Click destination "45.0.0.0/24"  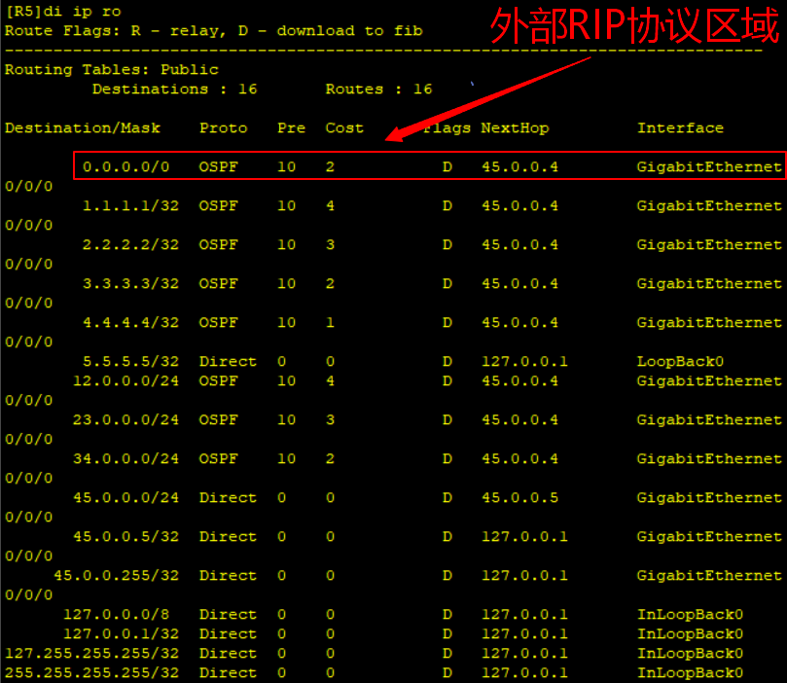(x=126, y=498)
